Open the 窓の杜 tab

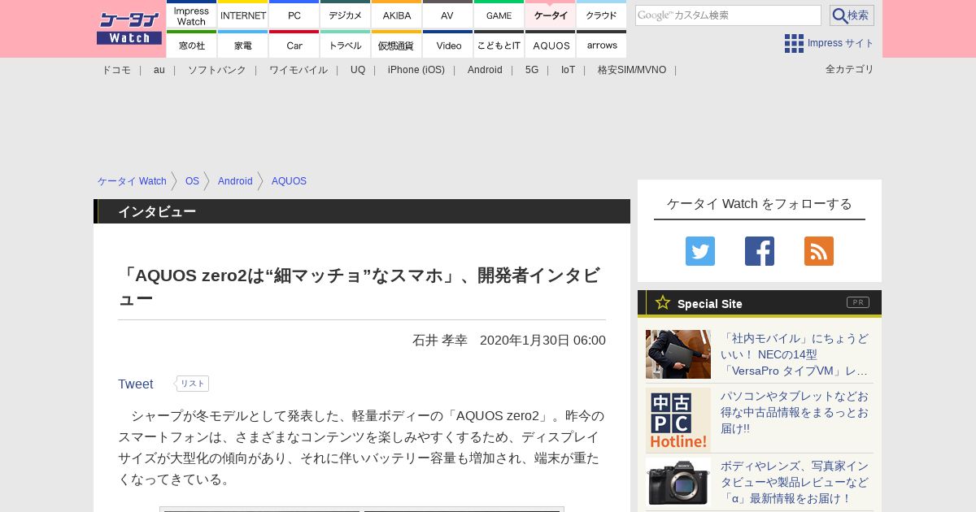(x=192, y=45)
